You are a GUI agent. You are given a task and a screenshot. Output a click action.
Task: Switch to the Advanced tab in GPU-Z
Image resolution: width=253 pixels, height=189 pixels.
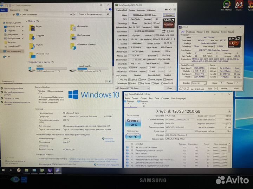pyautogui.click(x=141, y=10)
